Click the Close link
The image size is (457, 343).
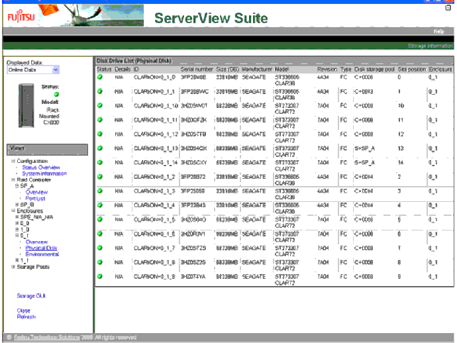point(23,311)
